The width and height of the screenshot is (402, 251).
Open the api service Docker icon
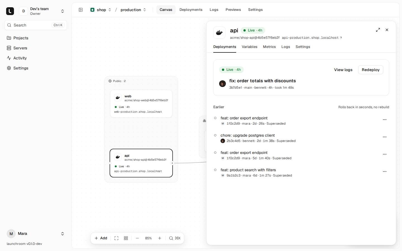(219, 33)
